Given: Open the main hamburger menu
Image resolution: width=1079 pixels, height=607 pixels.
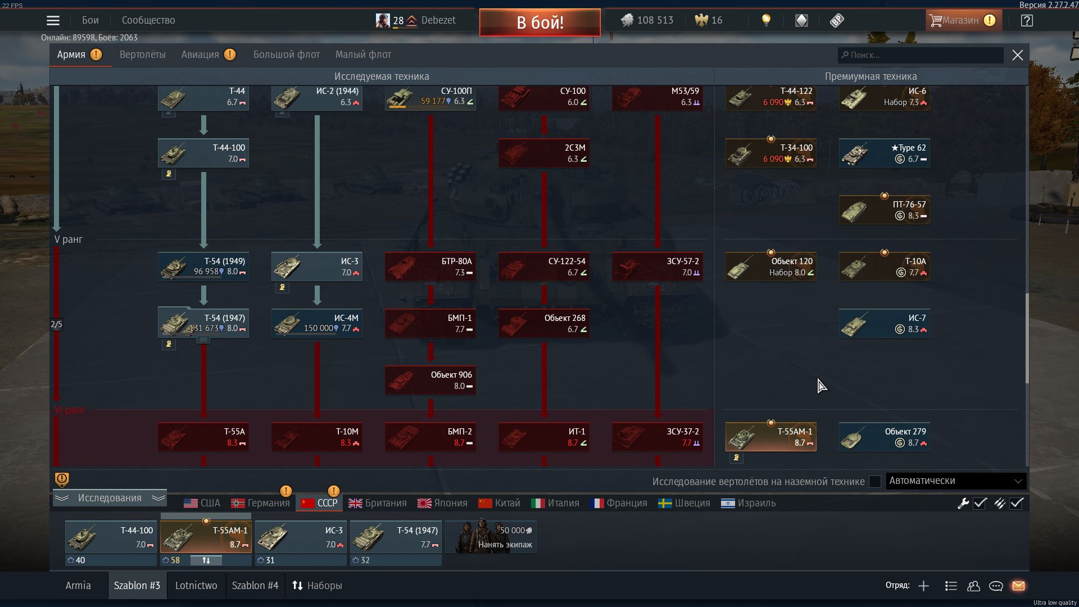Looking at the screenshot, I should click(x=53, y=21).
